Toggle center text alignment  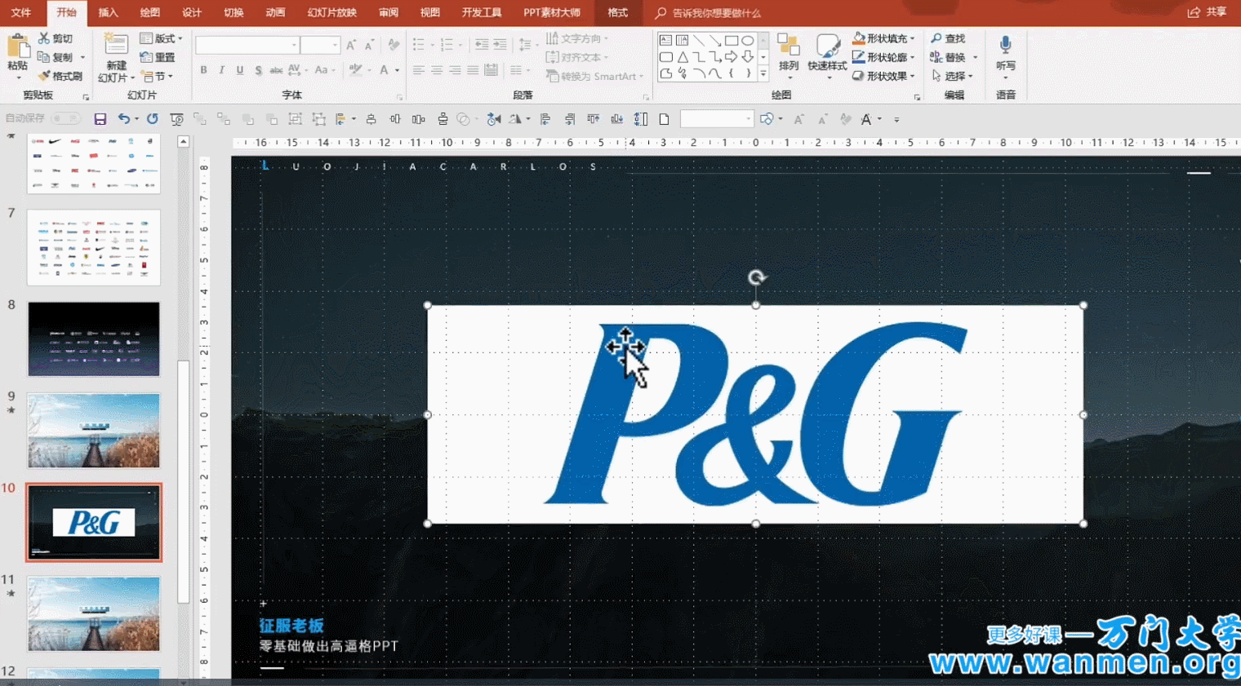437,70
